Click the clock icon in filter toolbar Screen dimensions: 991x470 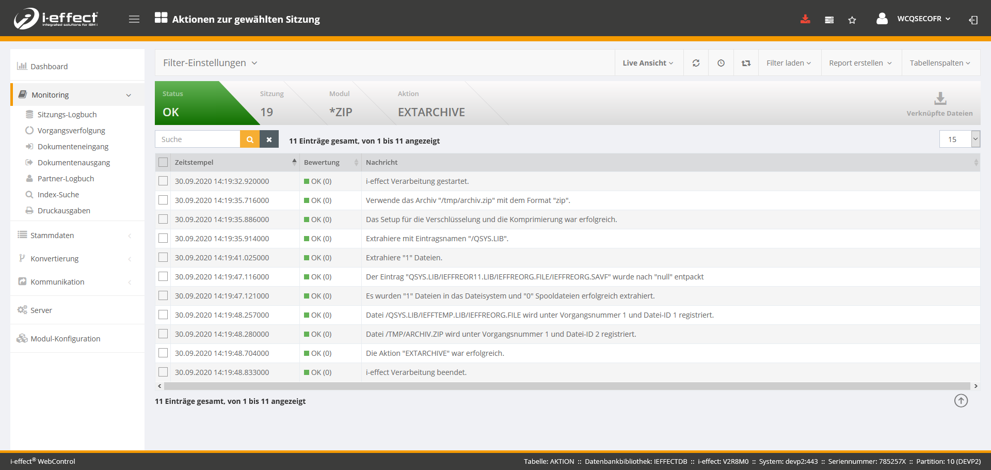coord(721,63)
